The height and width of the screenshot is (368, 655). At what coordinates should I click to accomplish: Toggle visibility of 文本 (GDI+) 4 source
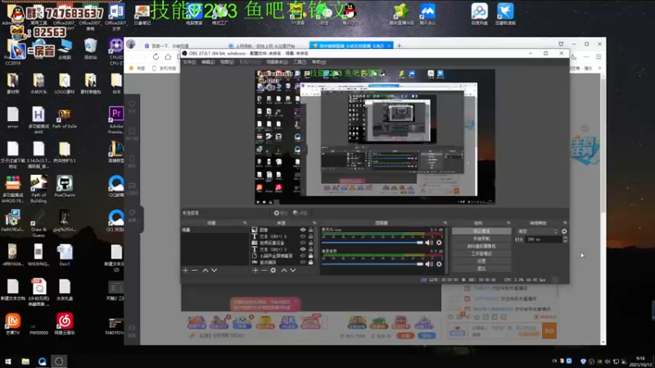click(x=303, y=236)
